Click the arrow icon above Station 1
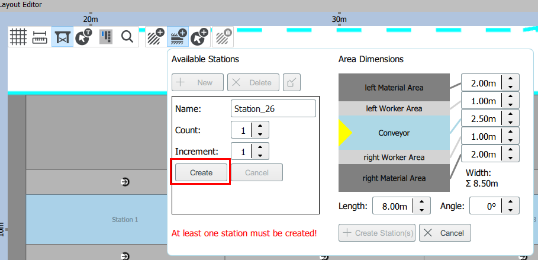538x260 pixels. (125, 182)
